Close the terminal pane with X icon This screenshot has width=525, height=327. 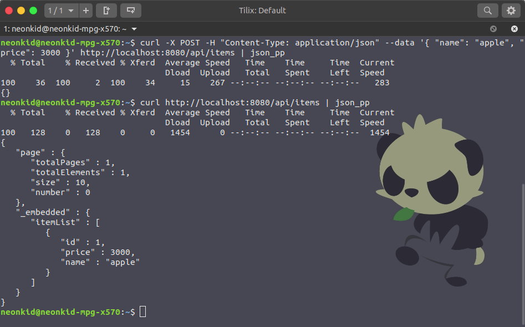(x=514, y=29)
